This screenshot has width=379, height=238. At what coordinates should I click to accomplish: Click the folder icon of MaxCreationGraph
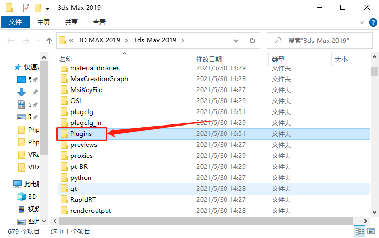64,79
